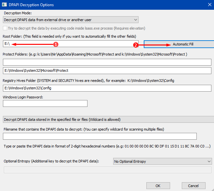Click the 'Registry Hives Folder' label text
This screenshot has width=214, height=191.
(88, 81)
